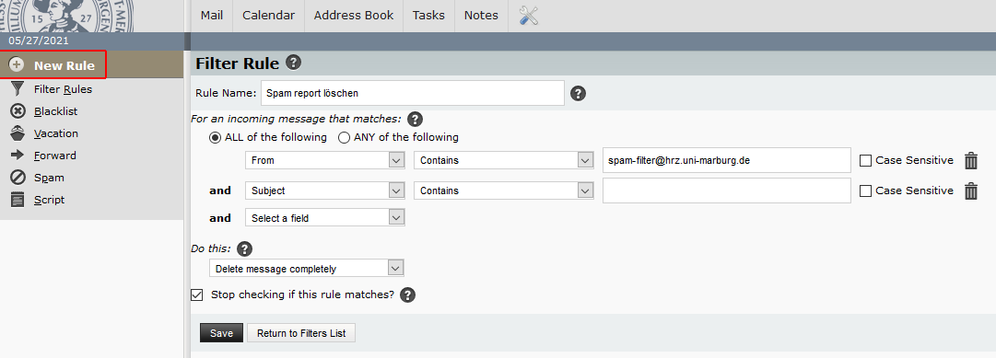
Task: Delete the Subject condition with its trash icon
Action: pos(970,191)
